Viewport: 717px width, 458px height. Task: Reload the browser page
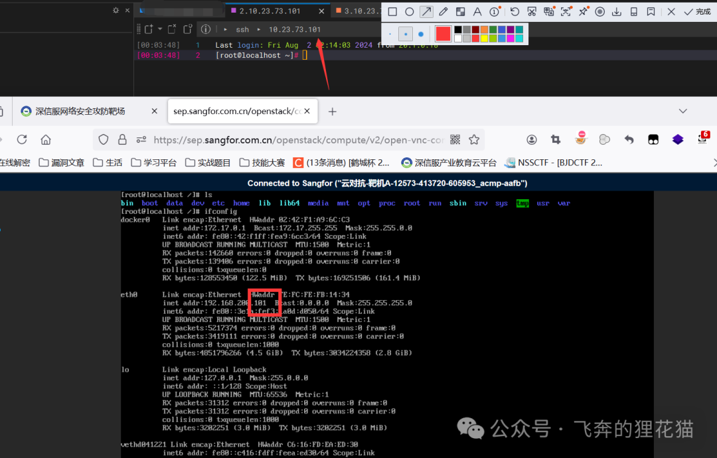pos(22,140)
